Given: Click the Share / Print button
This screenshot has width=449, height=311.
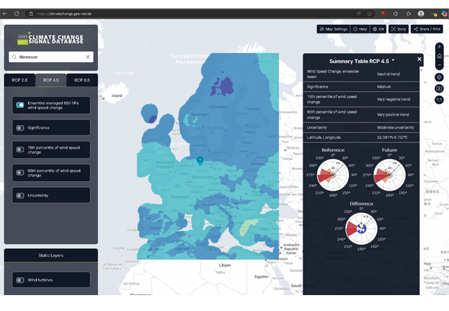Looking at the screenshot, I should coord(426,29).
